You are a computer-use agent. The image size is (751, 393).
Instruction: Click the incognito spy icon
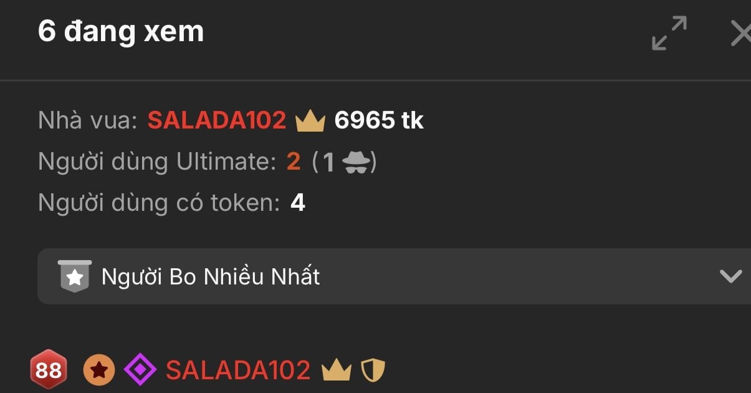click(x=356, y=162)
